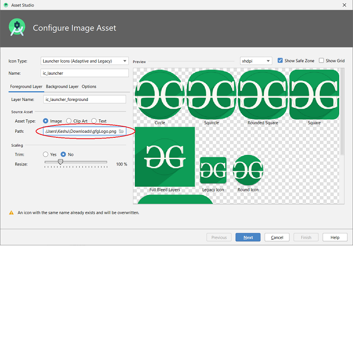Click the Layer Name input field
This screenshot has height=354, width=353.
[x=85, y=100]
